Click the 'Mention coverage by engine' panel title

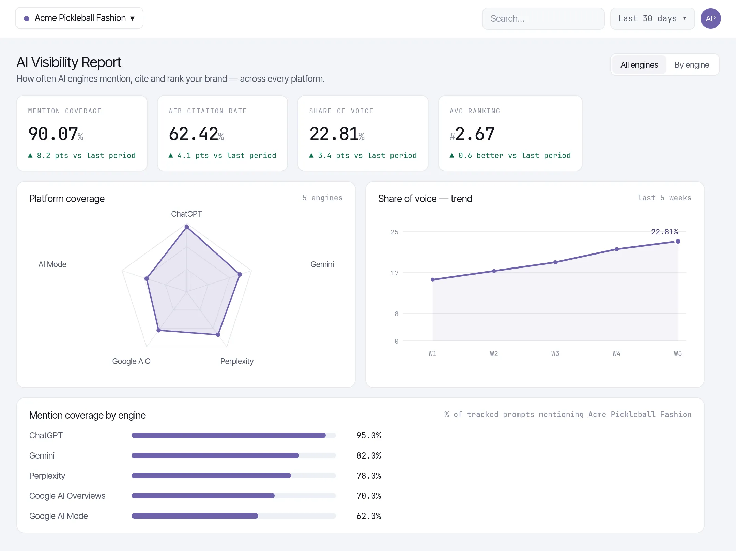pyautogui.click(x=87, y=415)
